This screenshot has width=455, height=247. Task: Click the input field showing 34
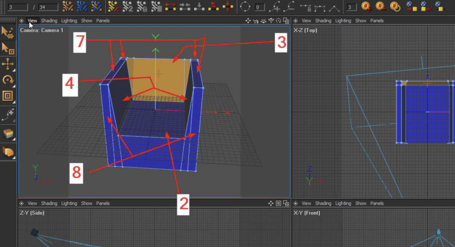point(48,7)
